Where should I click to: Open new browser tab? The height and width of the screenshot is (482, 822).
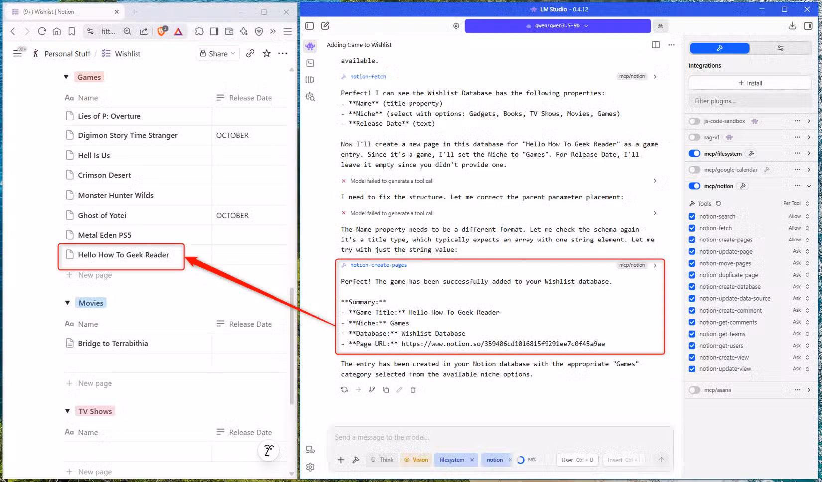point(135,12)
